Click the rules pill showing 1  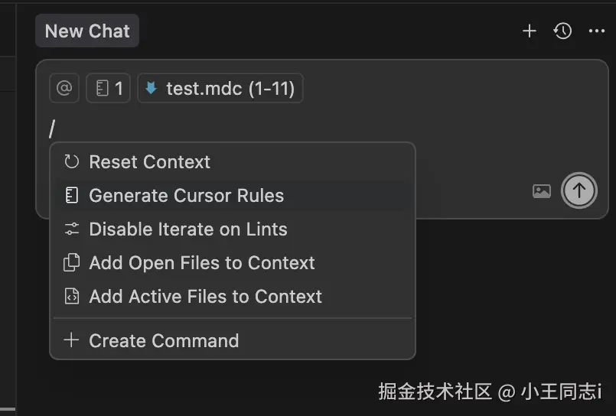[109, 89]
